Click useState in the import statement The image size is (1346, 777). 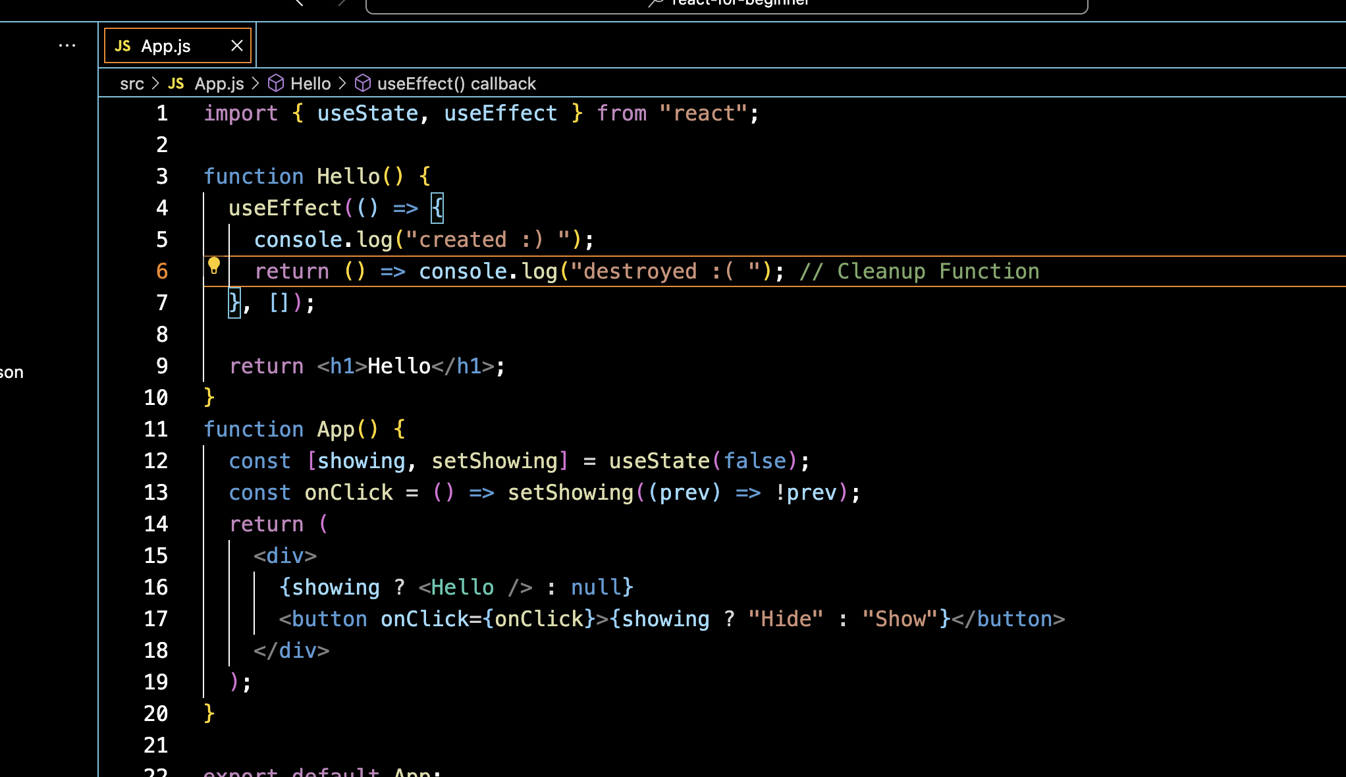point(367,113)
